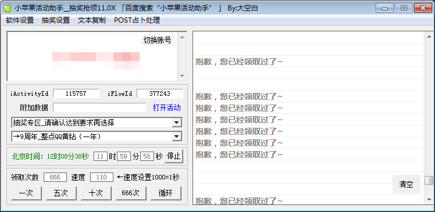The width and height of the screenshot is (435, 212).
Task: Click the log panel scroll down arrow
Action: coord(429,199)
